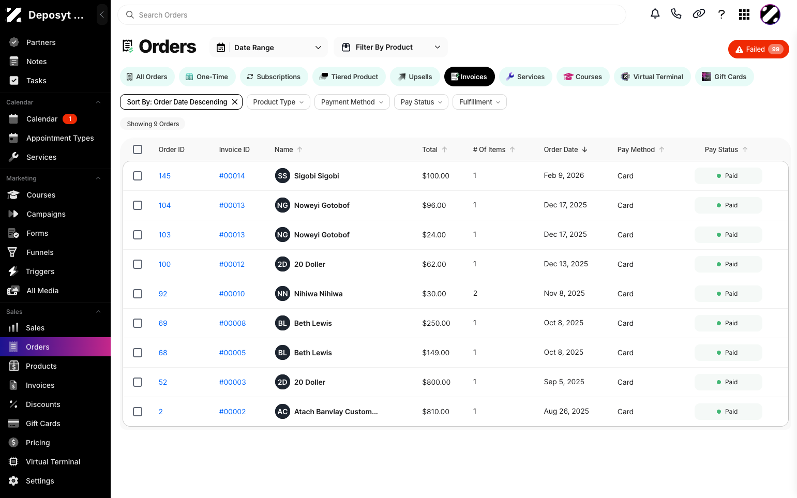Viewport: 797px width, 498px height.
Task: Open order 100 link
Action: 164,264
